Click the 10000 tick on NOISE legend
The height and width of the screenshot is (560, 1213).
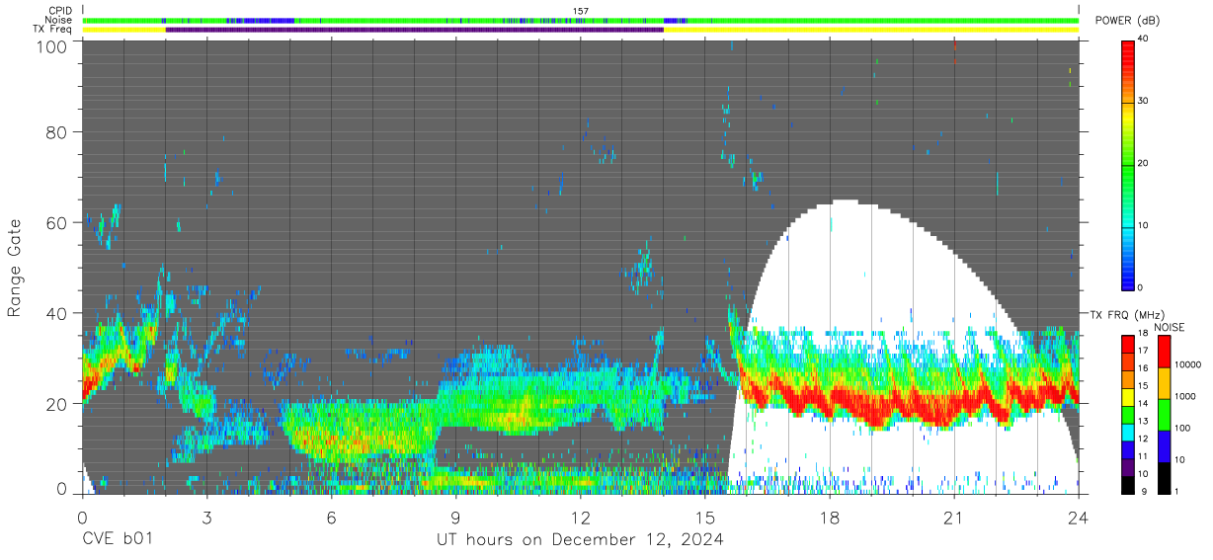(x=1187, y=364)
